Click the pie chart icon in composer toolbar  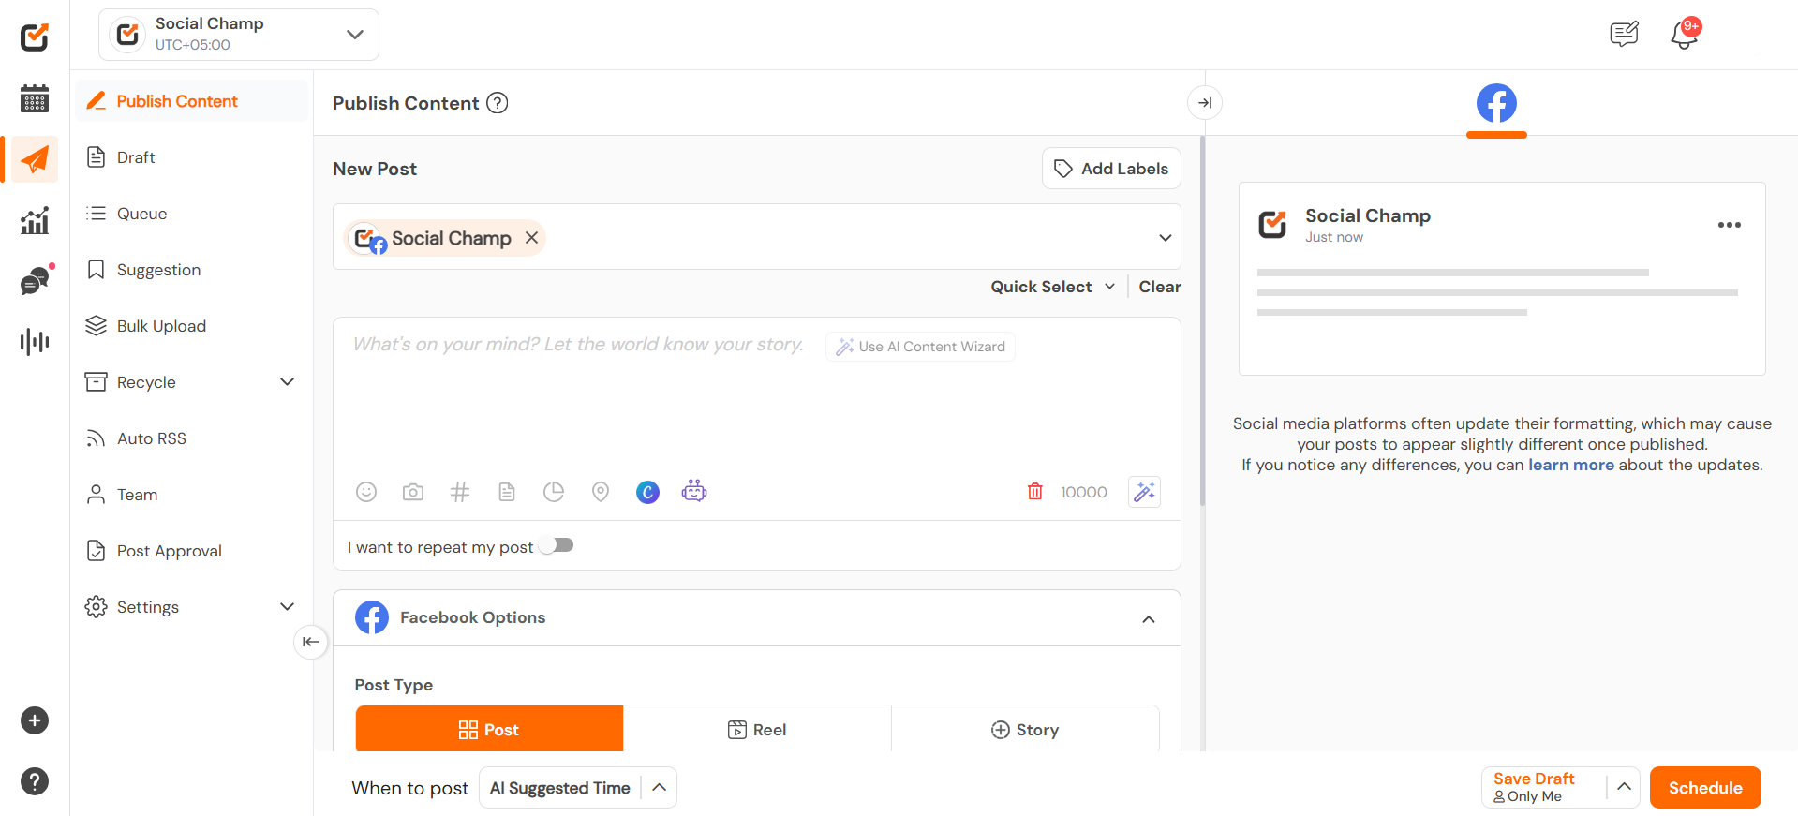[x=554, y=492]
